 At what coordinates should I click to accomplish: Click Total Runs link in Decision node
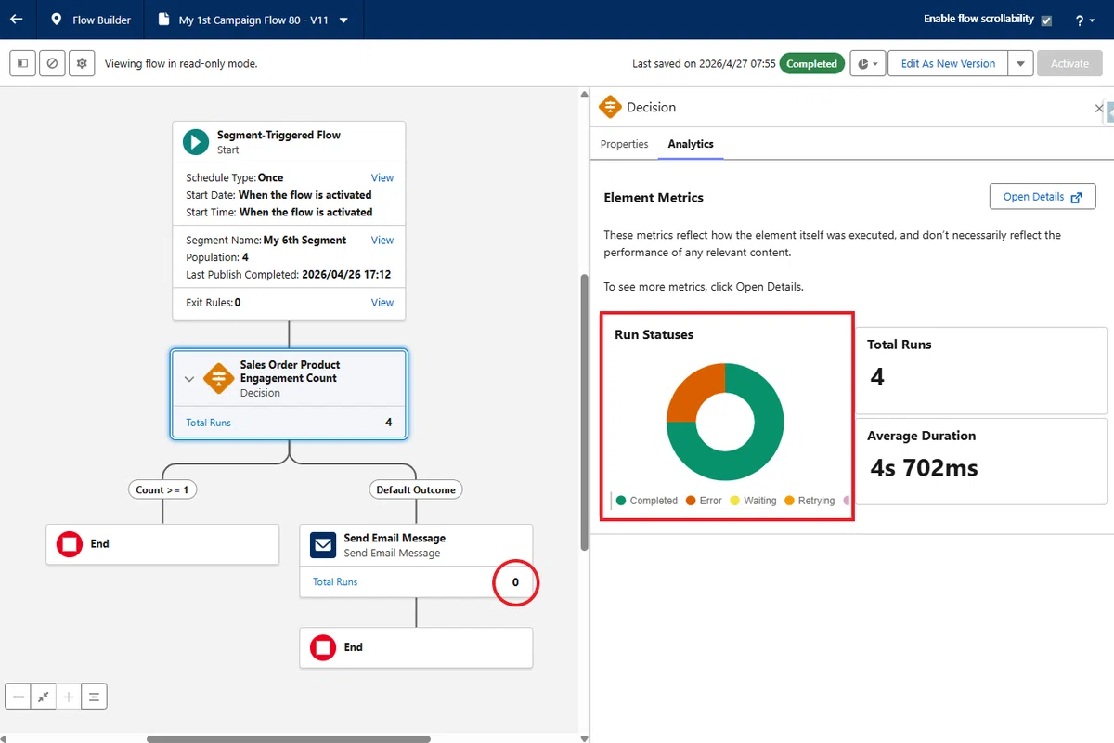208,423
